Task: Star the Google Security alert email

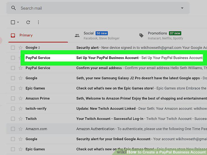Action: tap(20, 47)
